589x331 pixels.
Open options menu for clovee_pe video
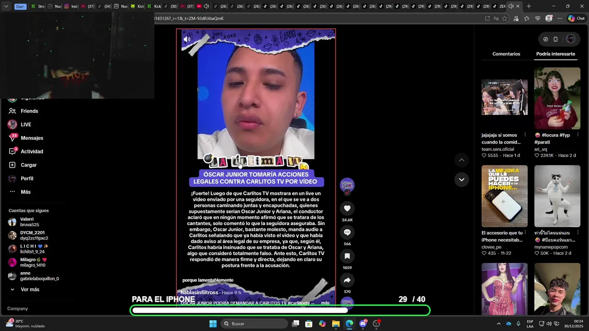pos(525,233)
